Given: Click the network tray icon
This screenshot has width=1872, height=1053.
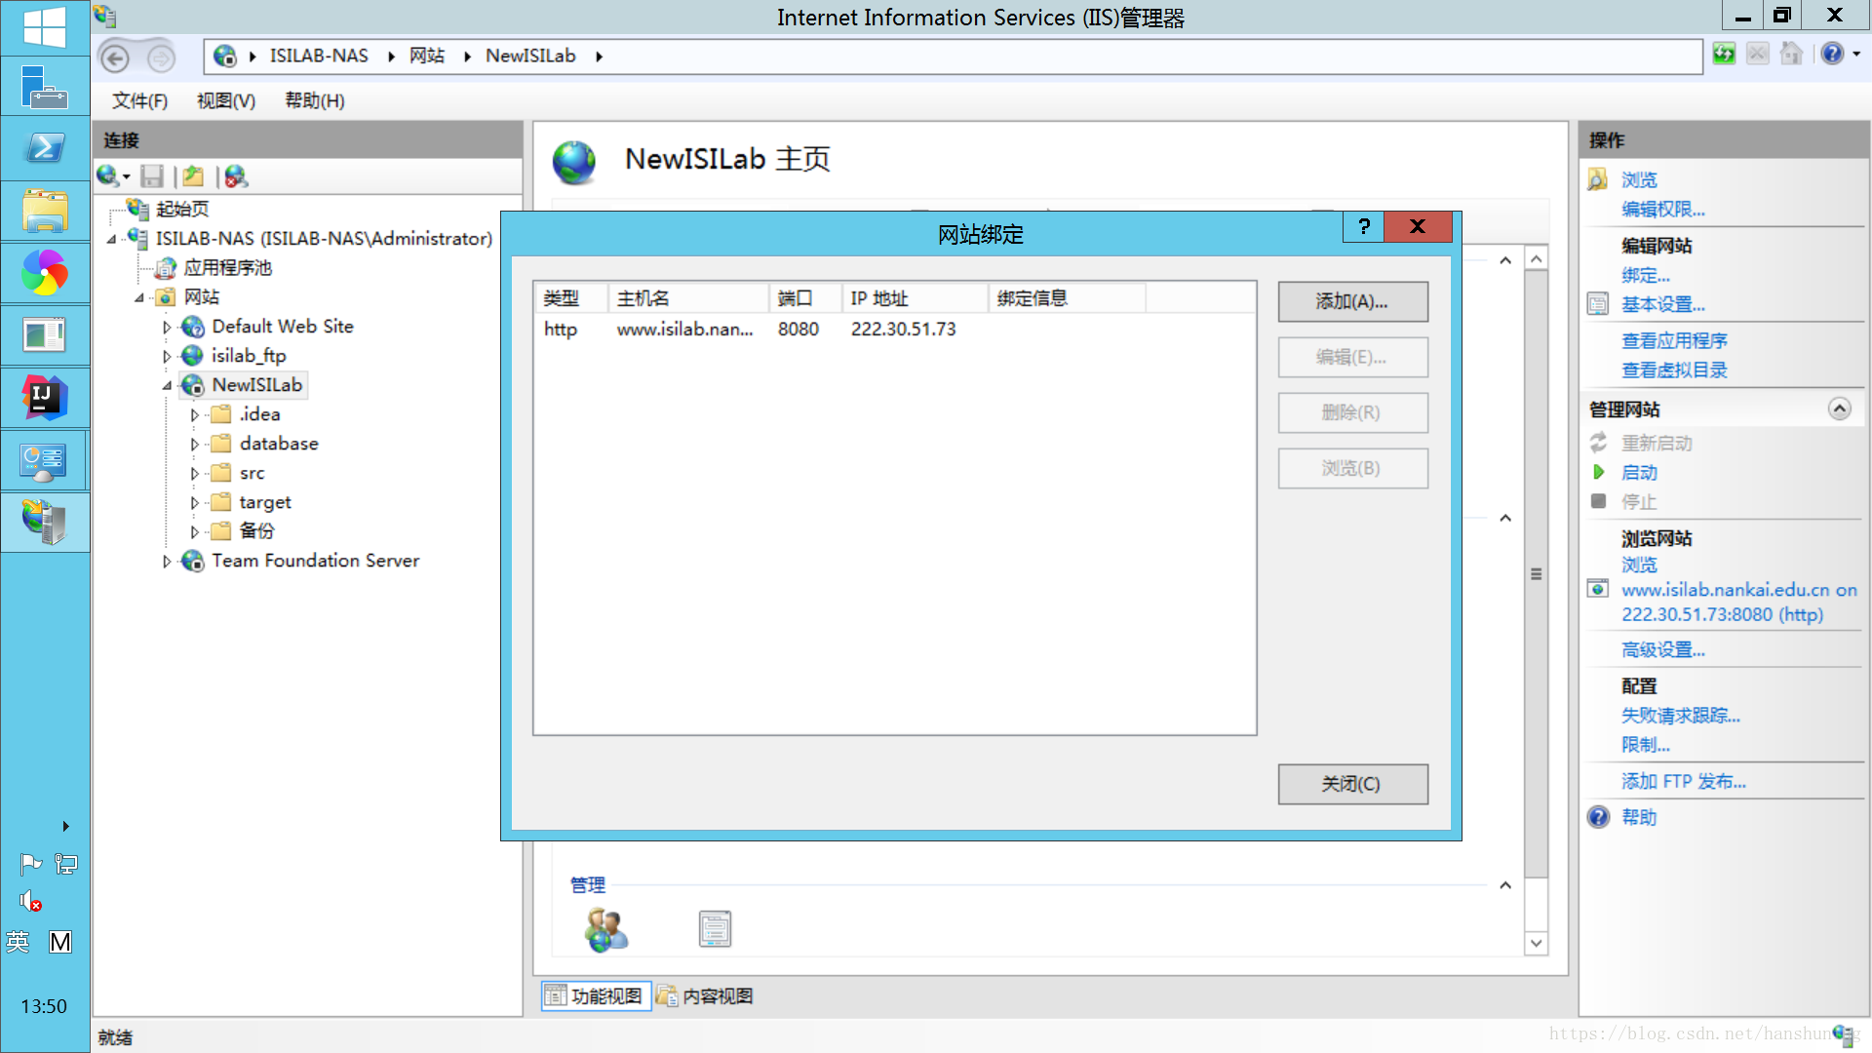Looking at the screenshot, I should [x=65, y=865].
